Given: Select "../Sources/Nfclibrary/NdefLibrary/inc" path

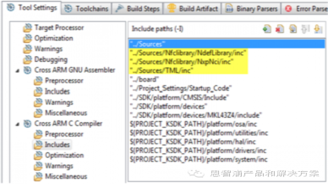Looking at the screenshot, I should [x=188, y=53].
